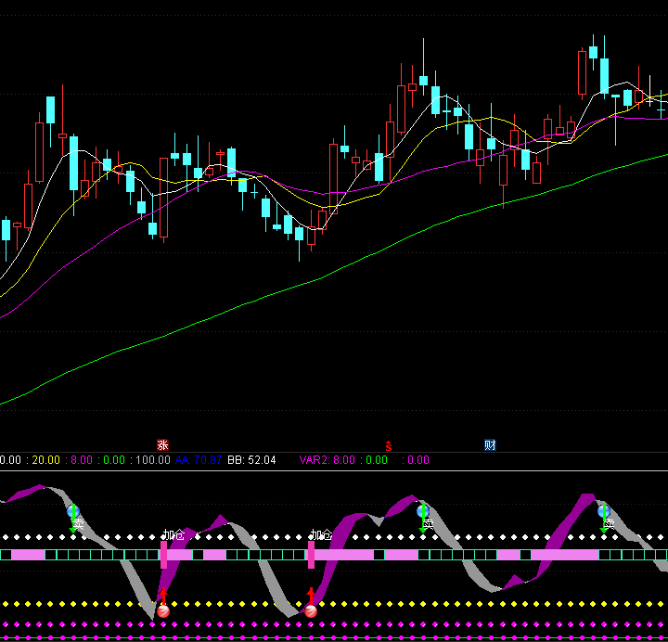Select the first 加仓 label
The image size is (668, 642).
pyautogui.click(x=173, y=534)
